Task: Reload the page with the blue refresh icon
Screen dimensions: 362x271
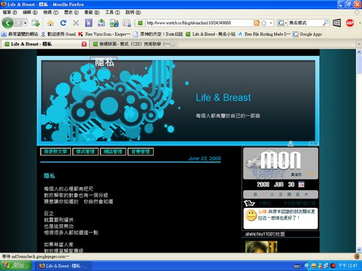Action: pos(63,23)
